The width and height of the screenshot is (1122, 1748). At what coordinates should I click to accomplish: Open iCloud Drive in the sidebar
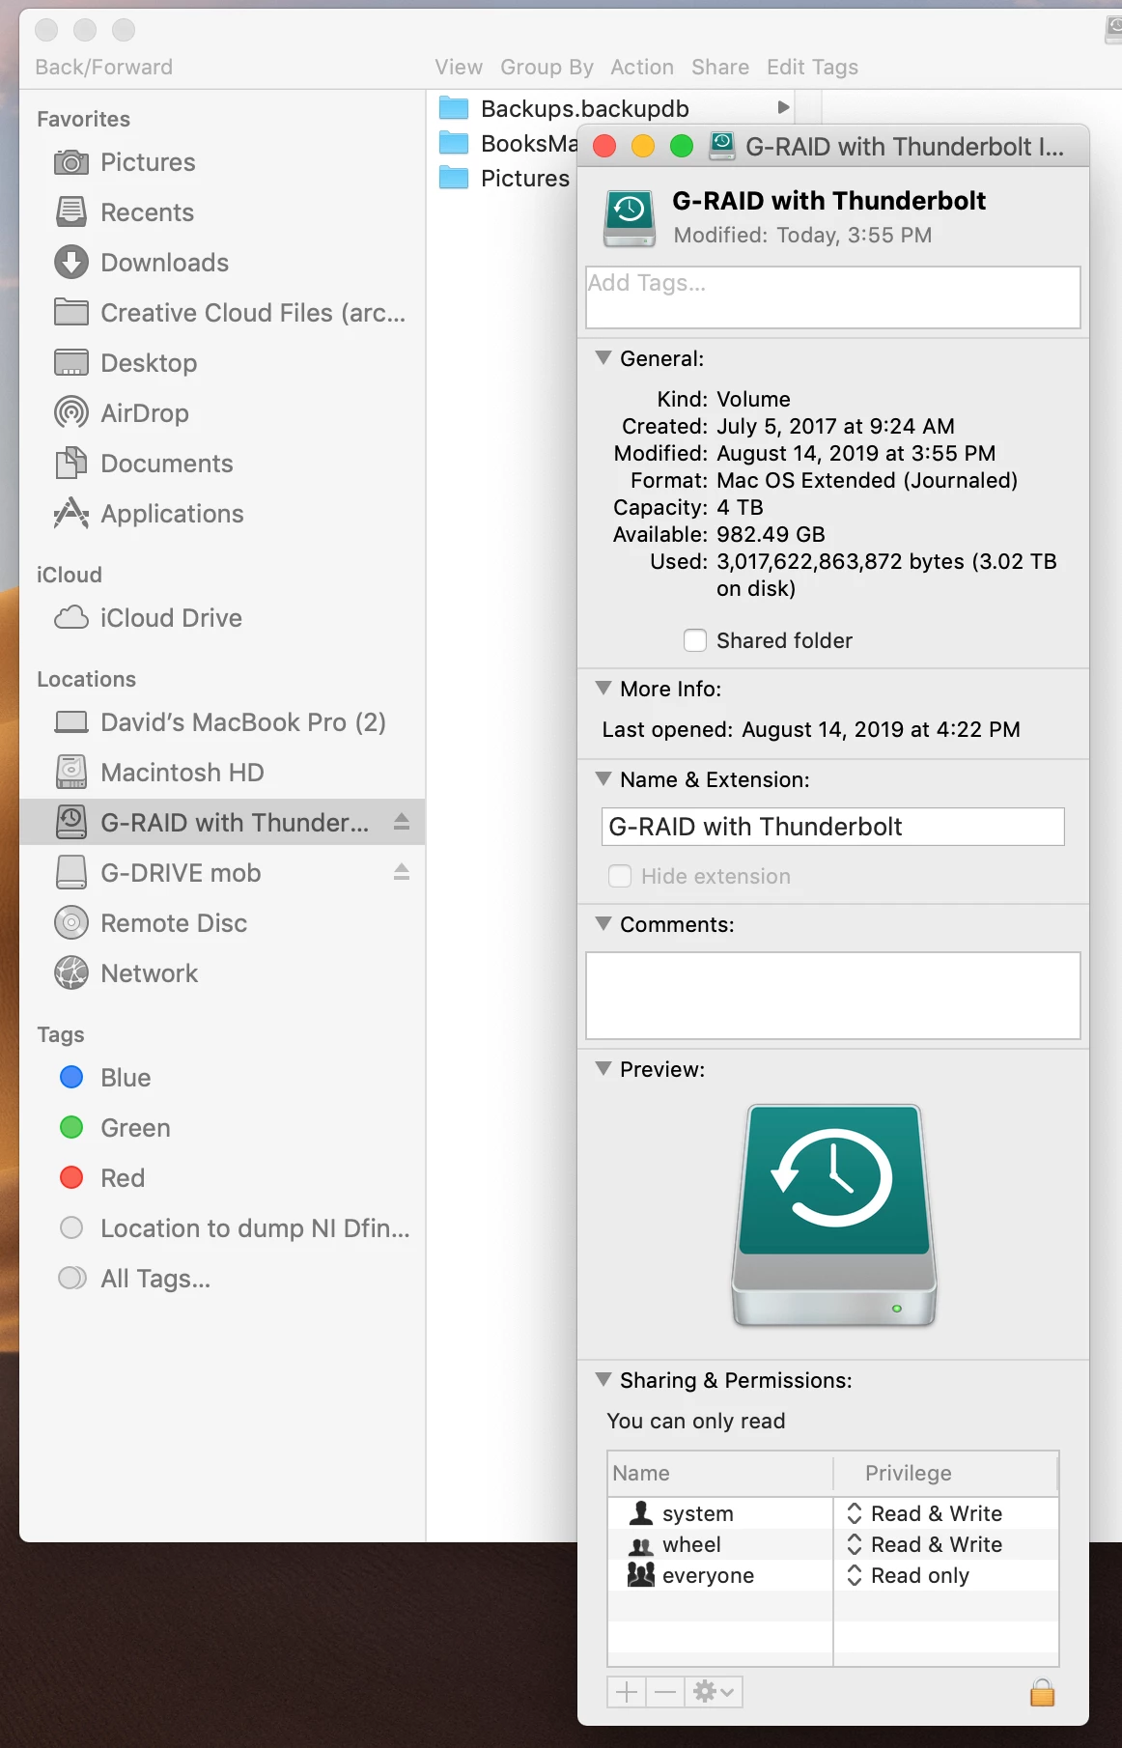(x=222, y=618)
